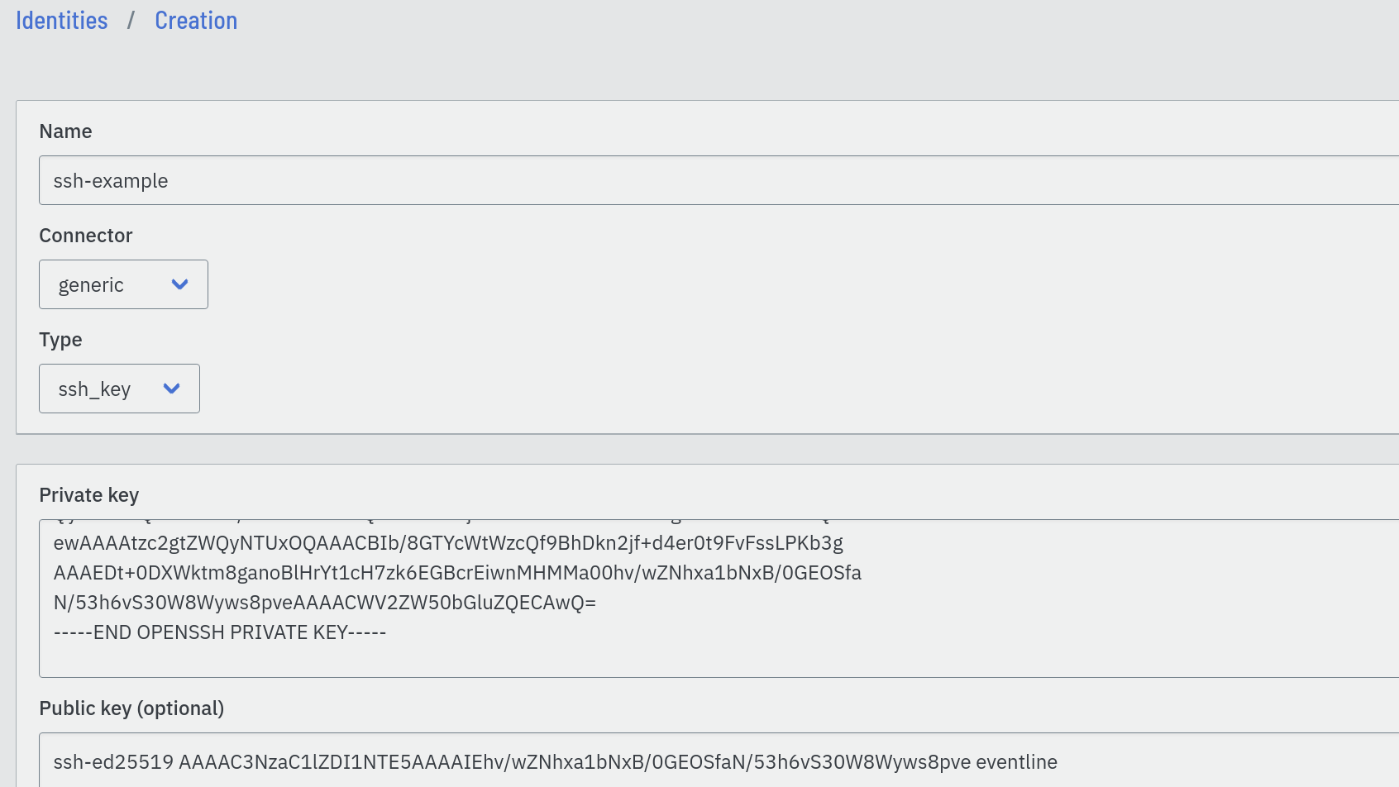Image resolution: width=1399 pixels, height=787 pixels.
Task: Click the chevron arrow in the Connector dropdown
Action: point(179,284)
